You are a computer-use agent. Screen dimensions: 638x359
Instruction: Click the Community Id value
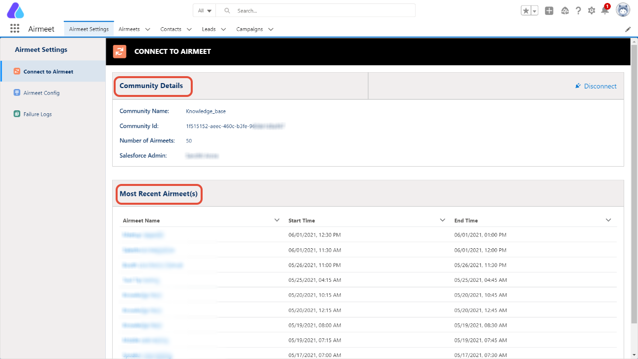point(235,126)
